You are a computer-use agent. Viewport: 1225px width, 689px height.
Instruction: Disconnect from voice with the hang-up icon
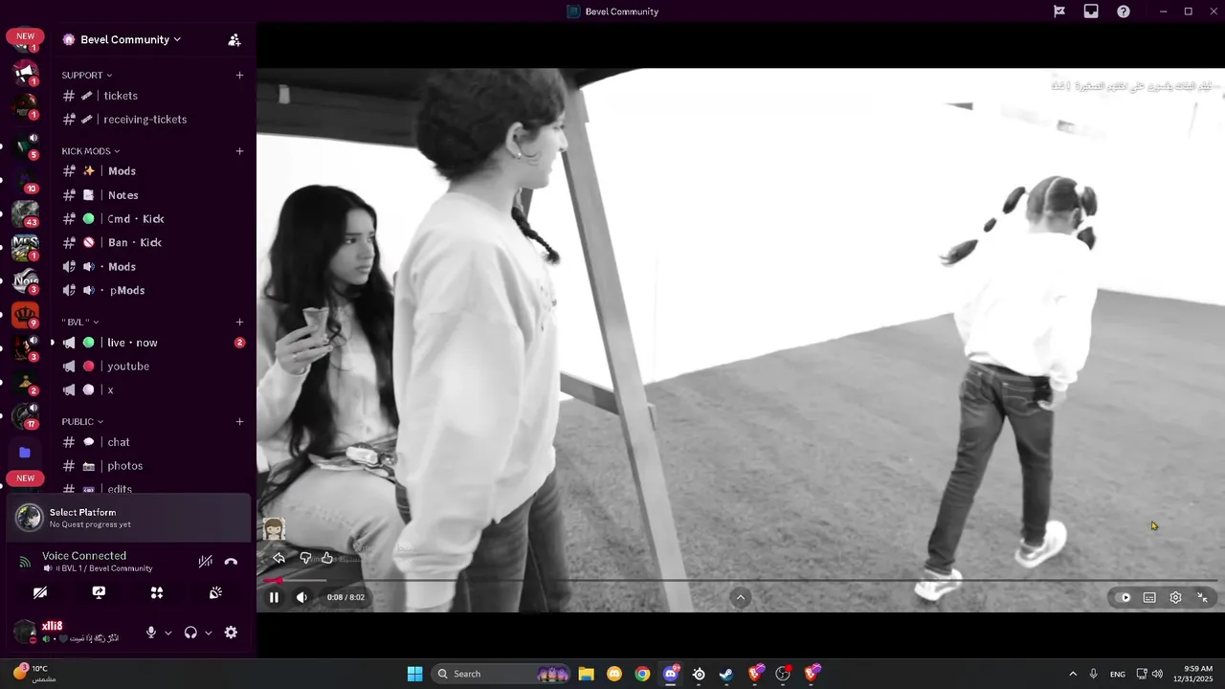click(x=231, y=562)
